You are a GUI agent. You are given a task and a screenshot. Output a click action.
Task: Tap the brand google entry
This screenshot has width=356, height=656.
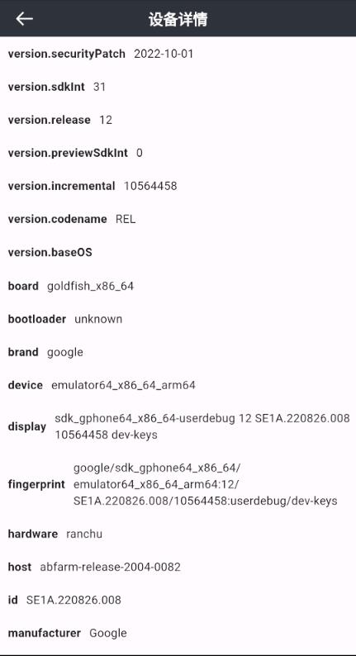[x=178, y=352]
